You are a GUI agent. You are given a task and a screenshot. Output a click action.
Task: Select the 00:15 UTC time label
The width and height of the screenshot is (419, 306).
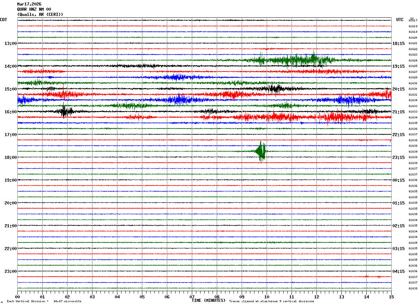pos(399,180)
